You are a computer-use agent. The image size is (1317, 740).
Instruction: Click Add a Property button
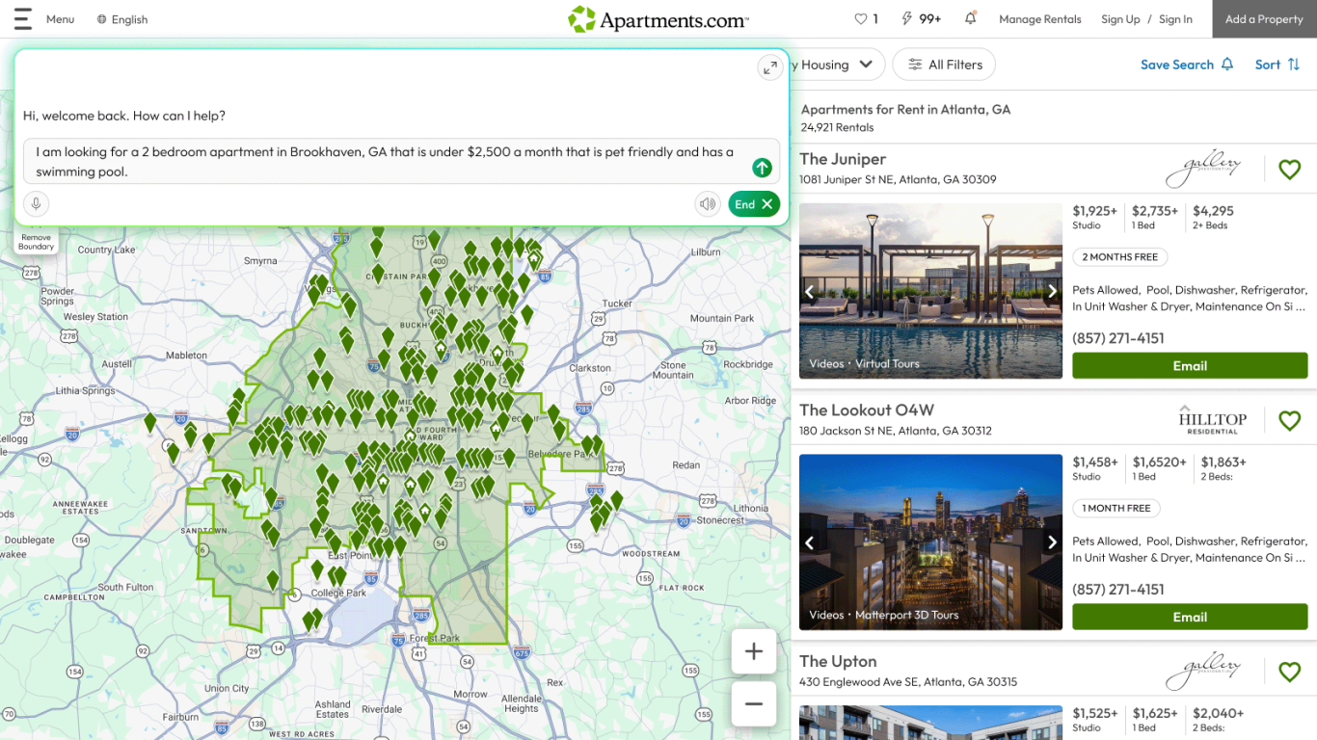pos(1264,19)
